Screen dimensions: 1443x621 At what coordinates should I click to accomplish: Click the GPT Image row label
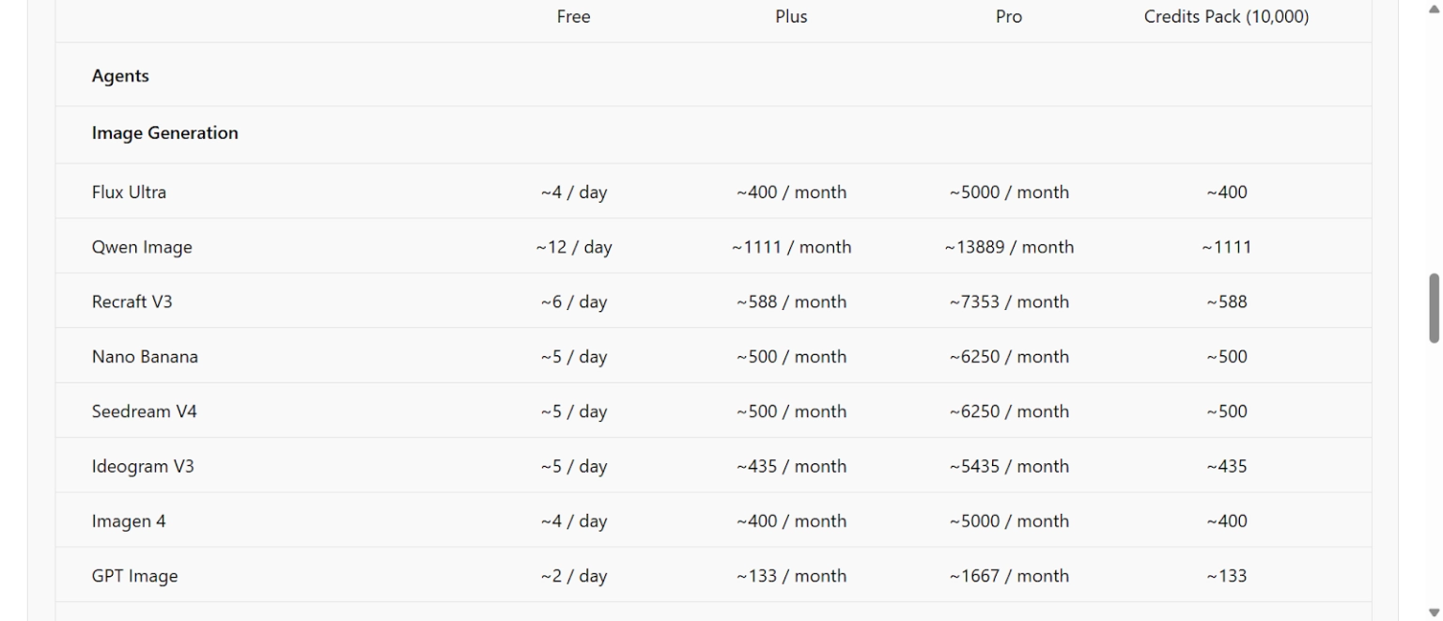[134, 577]
